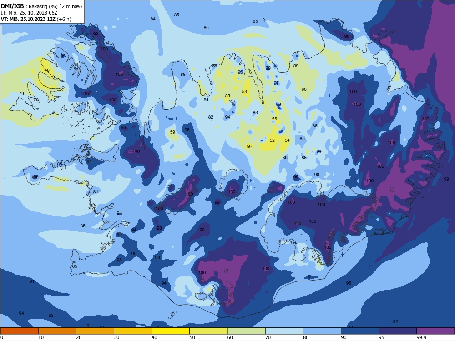
Task: Click the 'VT: Mið. 25.10.2023 12Z (+6 h)' line
Action: tap(36, 19)
